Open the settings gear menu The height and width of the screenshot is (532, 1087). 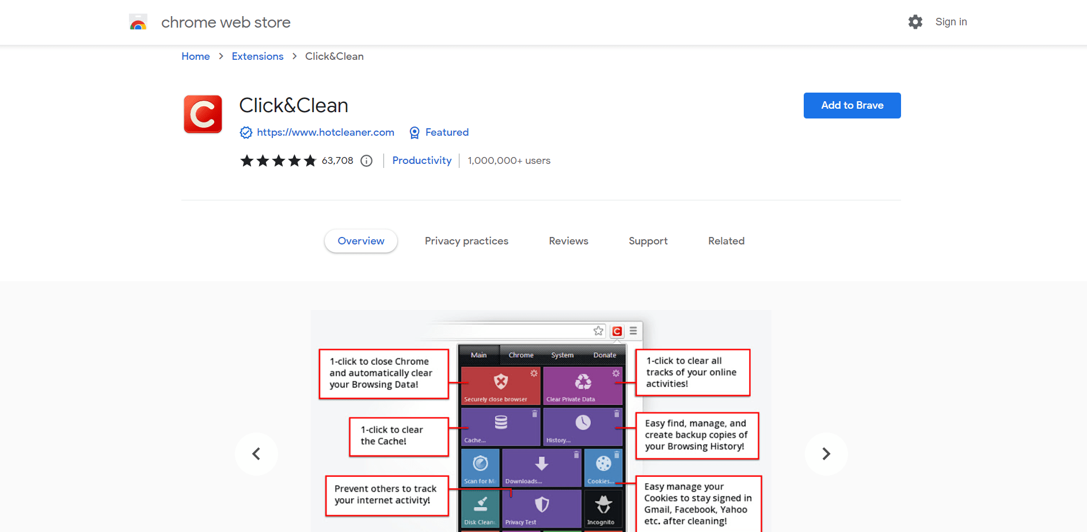coord(915,22)
